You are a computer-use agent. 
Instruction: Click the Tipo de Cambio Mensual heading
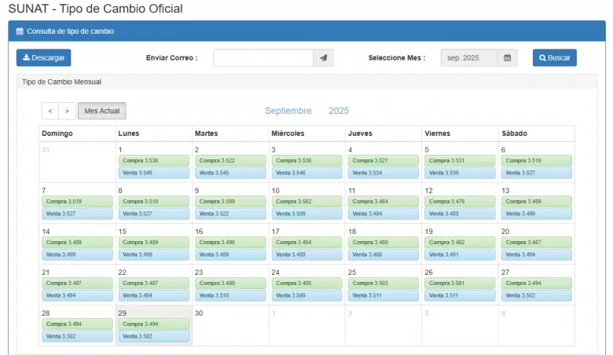tap(61, 82)
